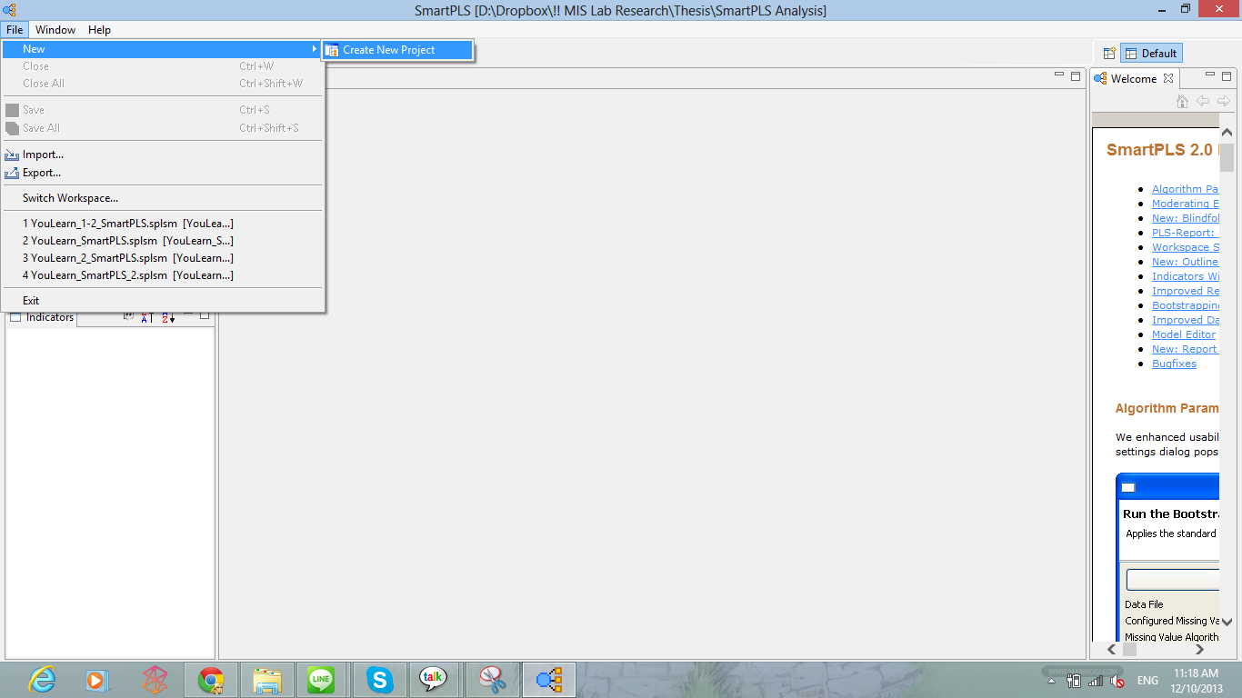Open the Moderating E... link
The width and height of the screenshot is (1242, 698).
pos(1185,204)
